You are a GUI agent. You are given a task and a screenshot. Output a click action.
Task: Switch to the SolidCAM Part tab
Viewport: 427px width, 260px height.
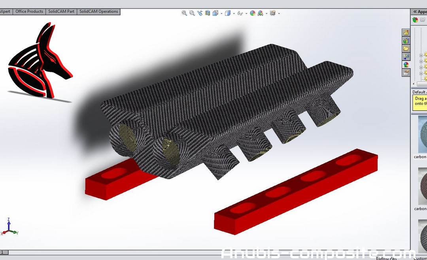pos(61,11)
